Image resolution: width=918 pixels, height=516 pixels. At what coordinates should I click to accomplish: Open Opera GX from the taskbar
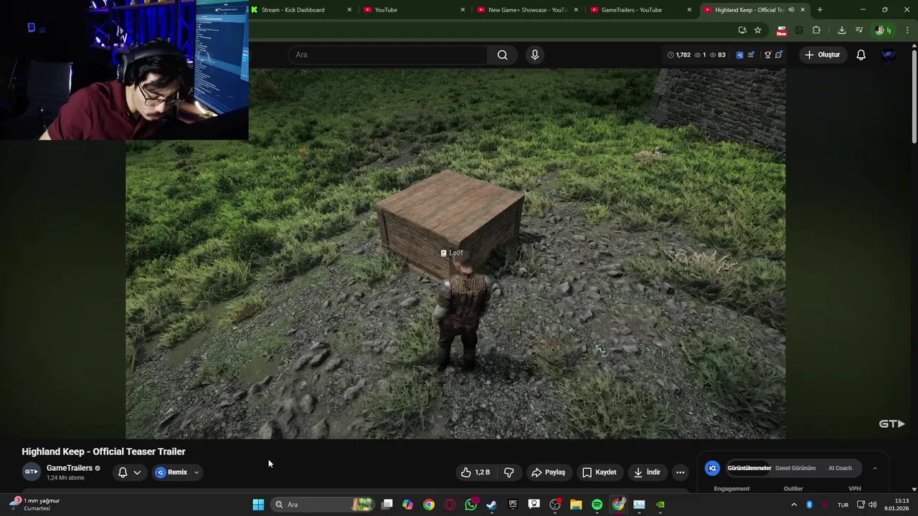[450, 505]
